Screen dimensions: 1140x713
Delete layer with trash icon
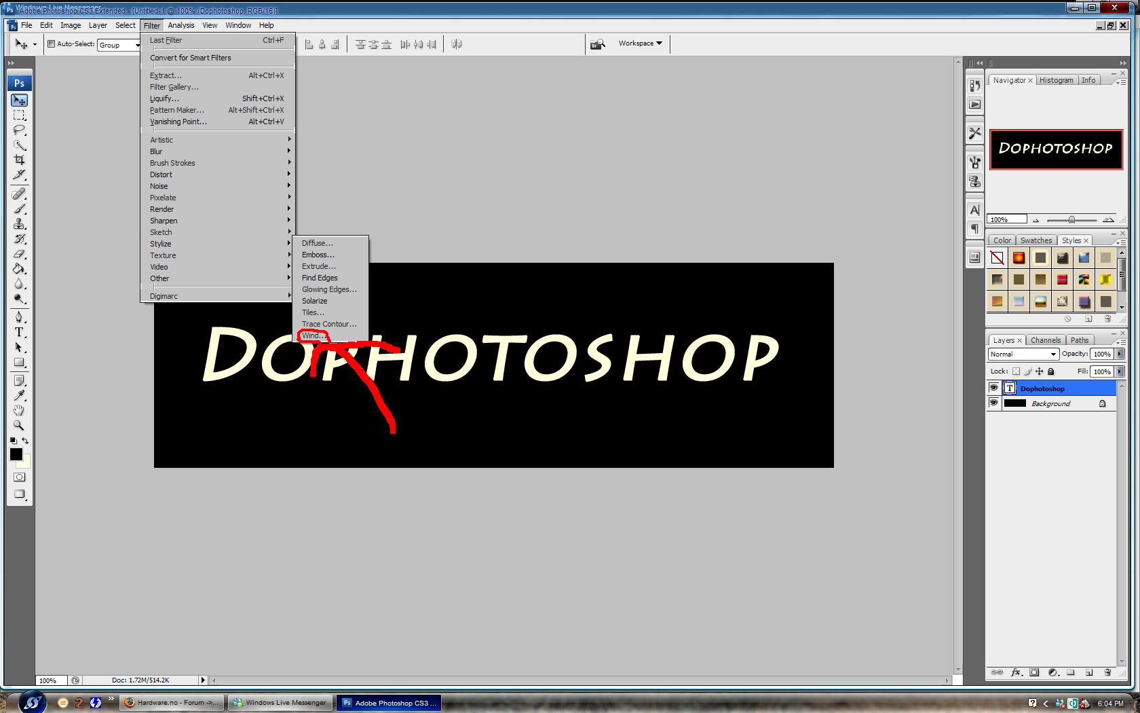(1107, 672)
